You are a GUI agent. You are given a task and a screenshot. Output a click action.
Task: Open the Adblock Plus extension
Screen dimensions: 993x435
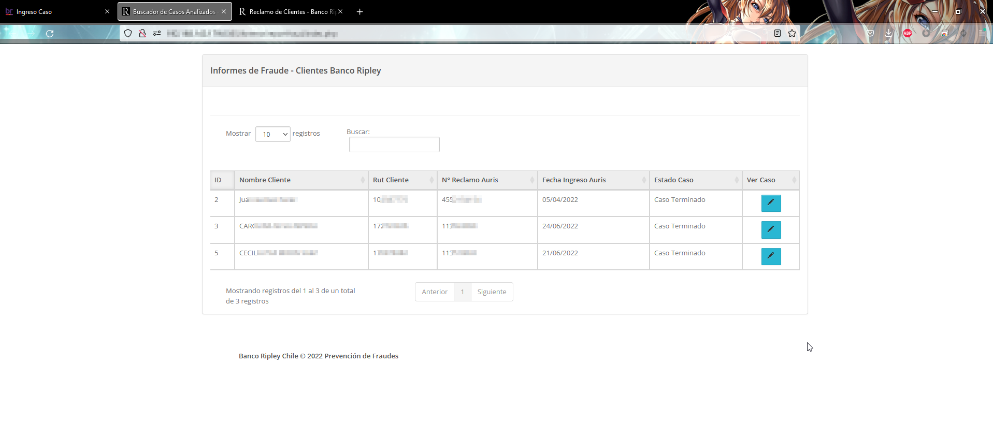908,34
